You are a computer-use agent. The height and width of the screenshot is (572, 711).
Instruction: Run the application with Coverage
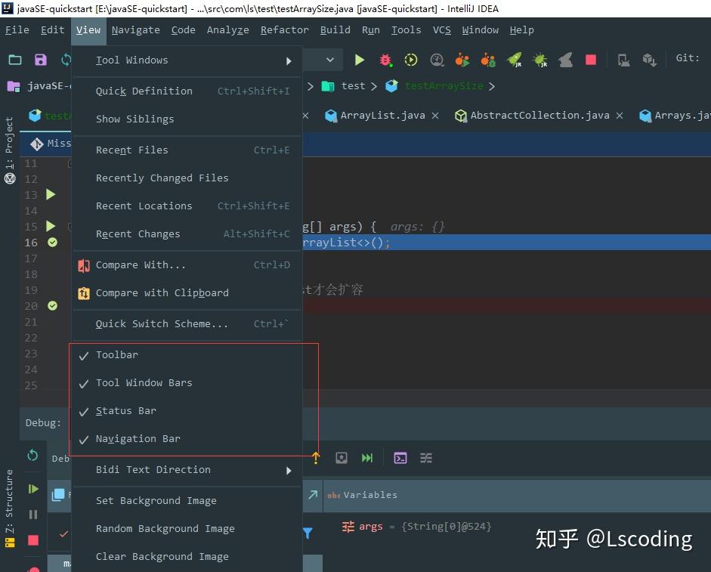coord(410,59)
